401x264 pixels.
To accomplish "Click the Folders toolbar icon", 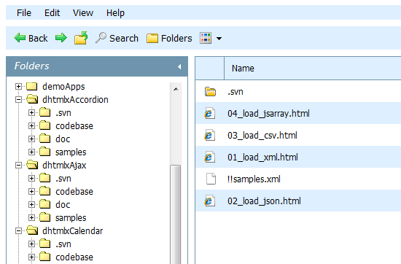I will (x=152, y=38).
